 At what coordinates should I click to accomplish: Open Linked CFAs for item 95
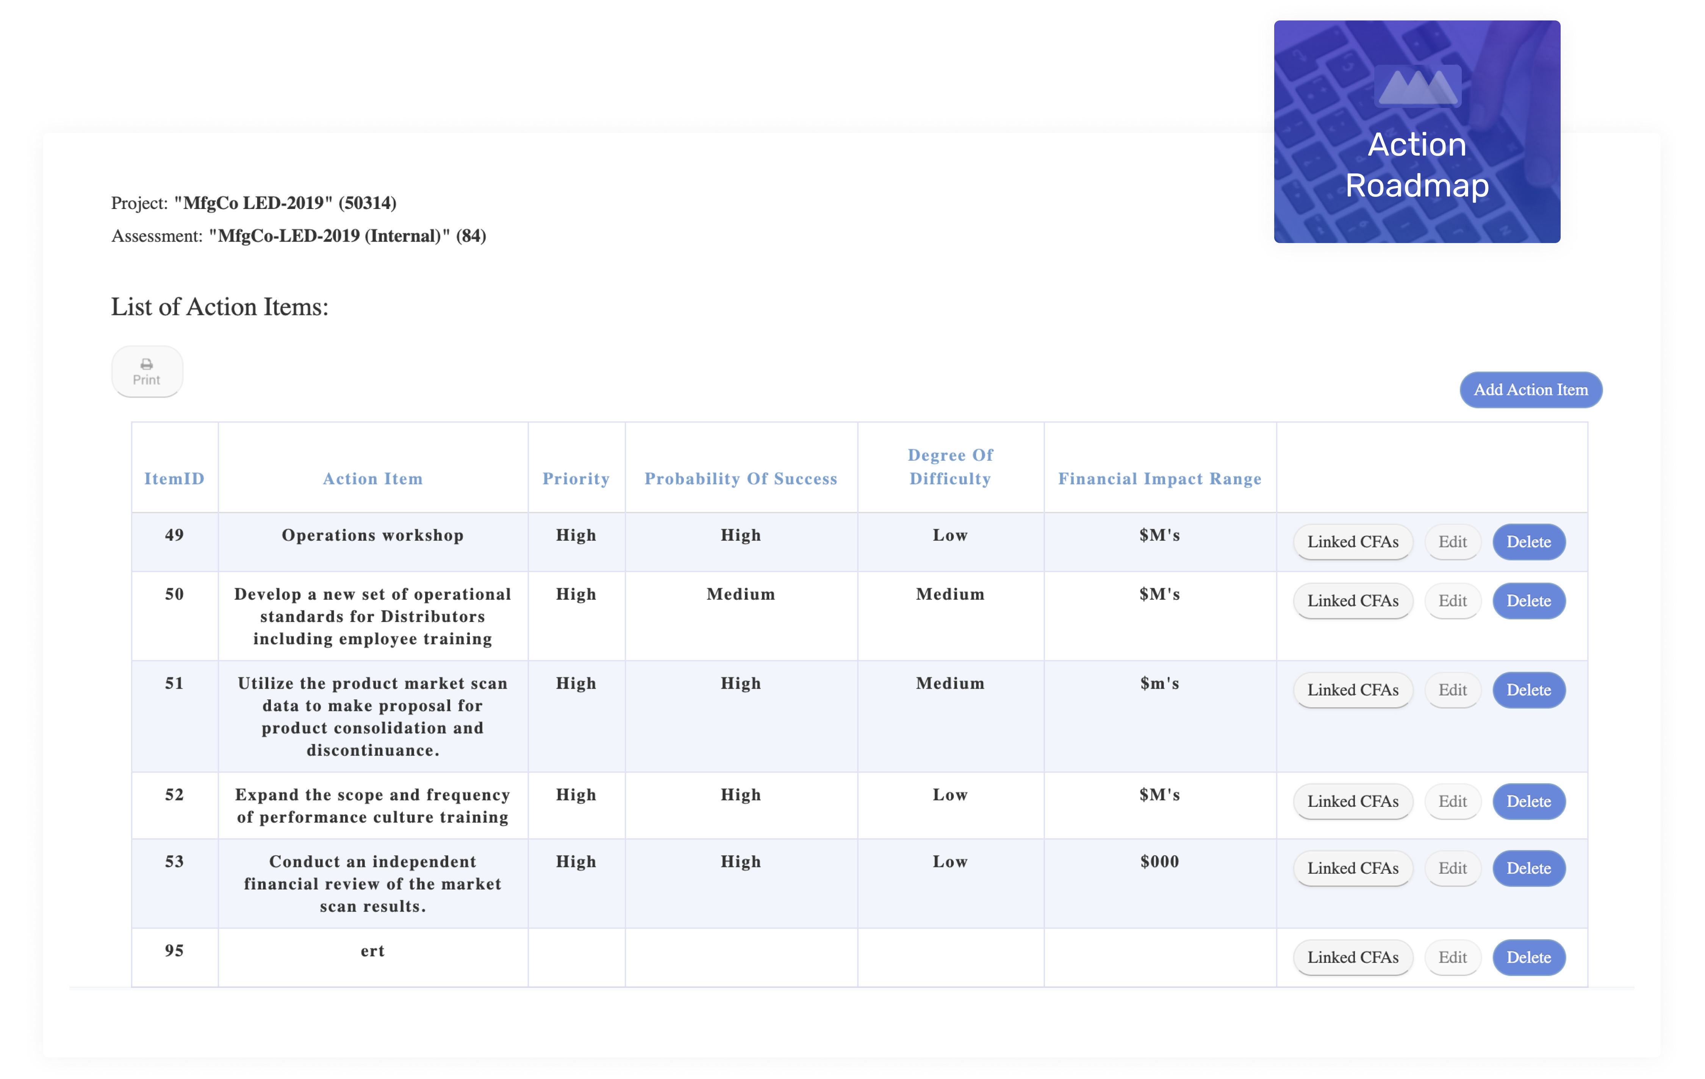click(1352, 957)
